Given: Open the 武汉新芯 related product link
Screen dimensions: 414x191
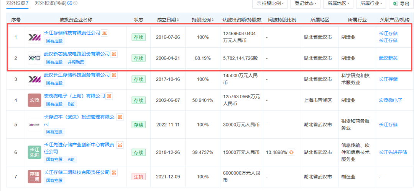Looking at the screenshot, I should (x=388, y=58).
